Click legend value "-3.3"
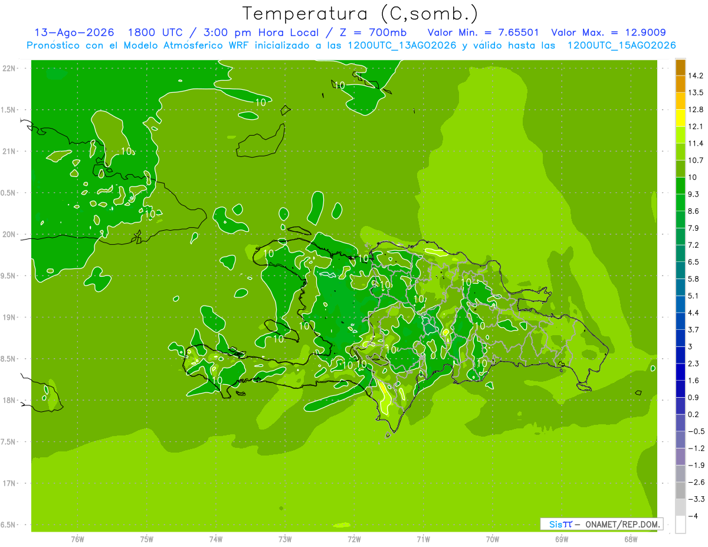Screen dimensions: 708x547 [x=696, y=499]
